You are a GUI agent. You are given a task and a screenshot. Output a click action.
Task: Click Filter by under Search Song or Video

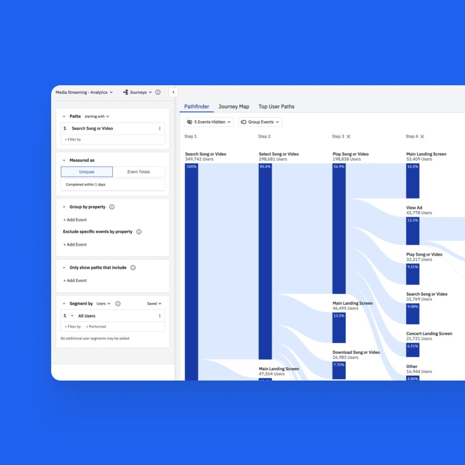pos(73,139)
